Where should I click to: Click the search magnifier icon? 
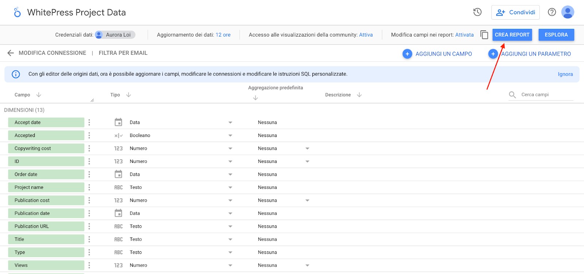[512, 95]
